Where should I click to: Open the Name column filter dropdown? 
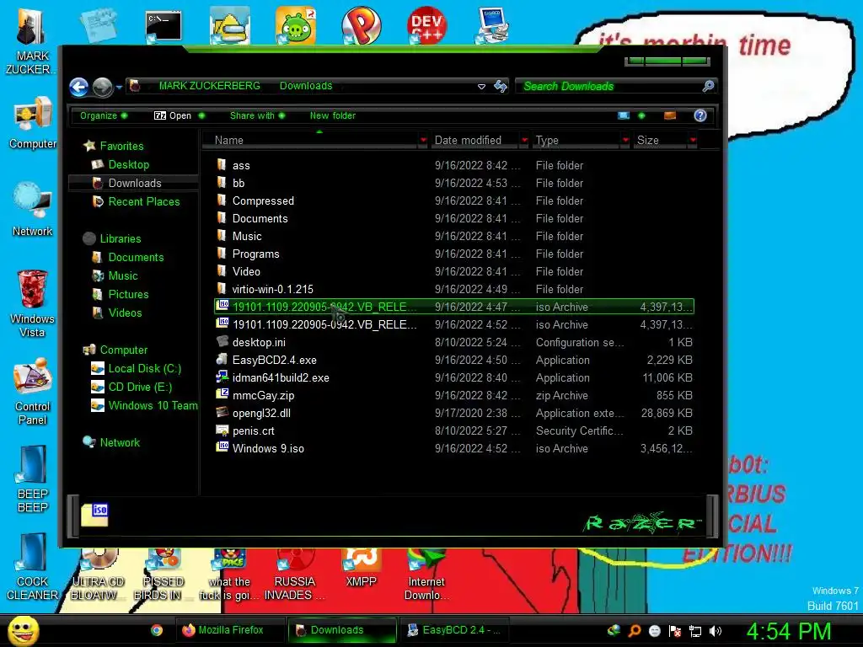(423, 141)
